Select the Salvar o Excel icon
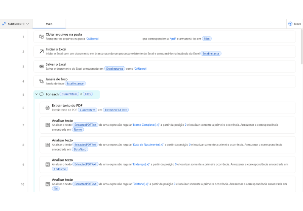Image resolution: width=303 pixels, height=211 pixels. click(41, 66)
